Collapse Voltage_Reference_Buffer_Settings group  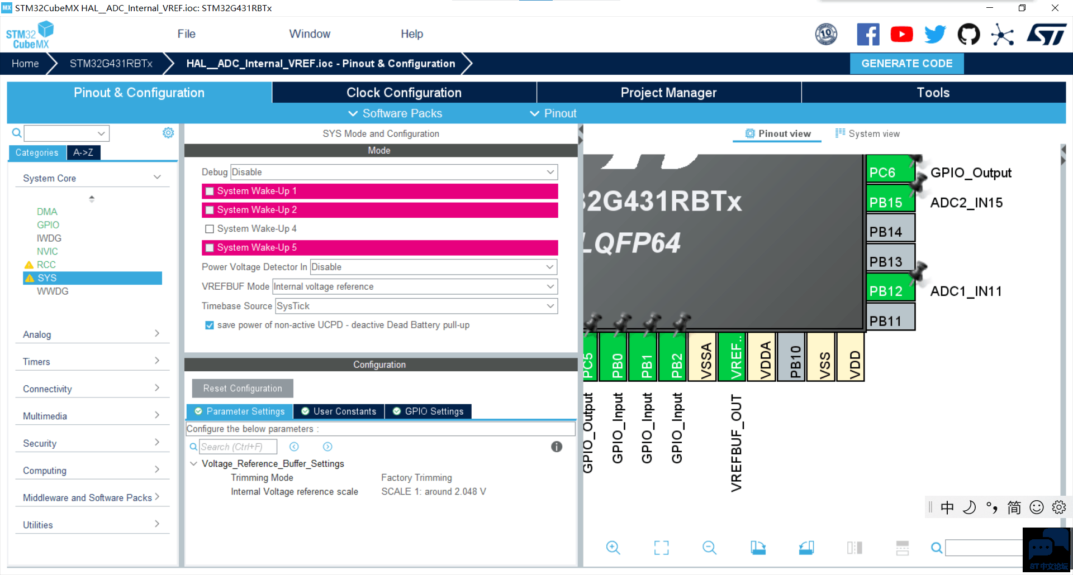coord(193,464)
